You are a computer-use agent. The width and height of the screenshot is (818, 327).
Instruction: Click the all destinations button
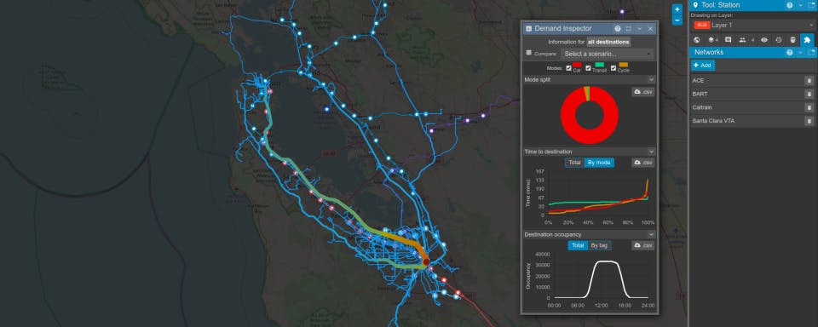[x=608, y=42]
